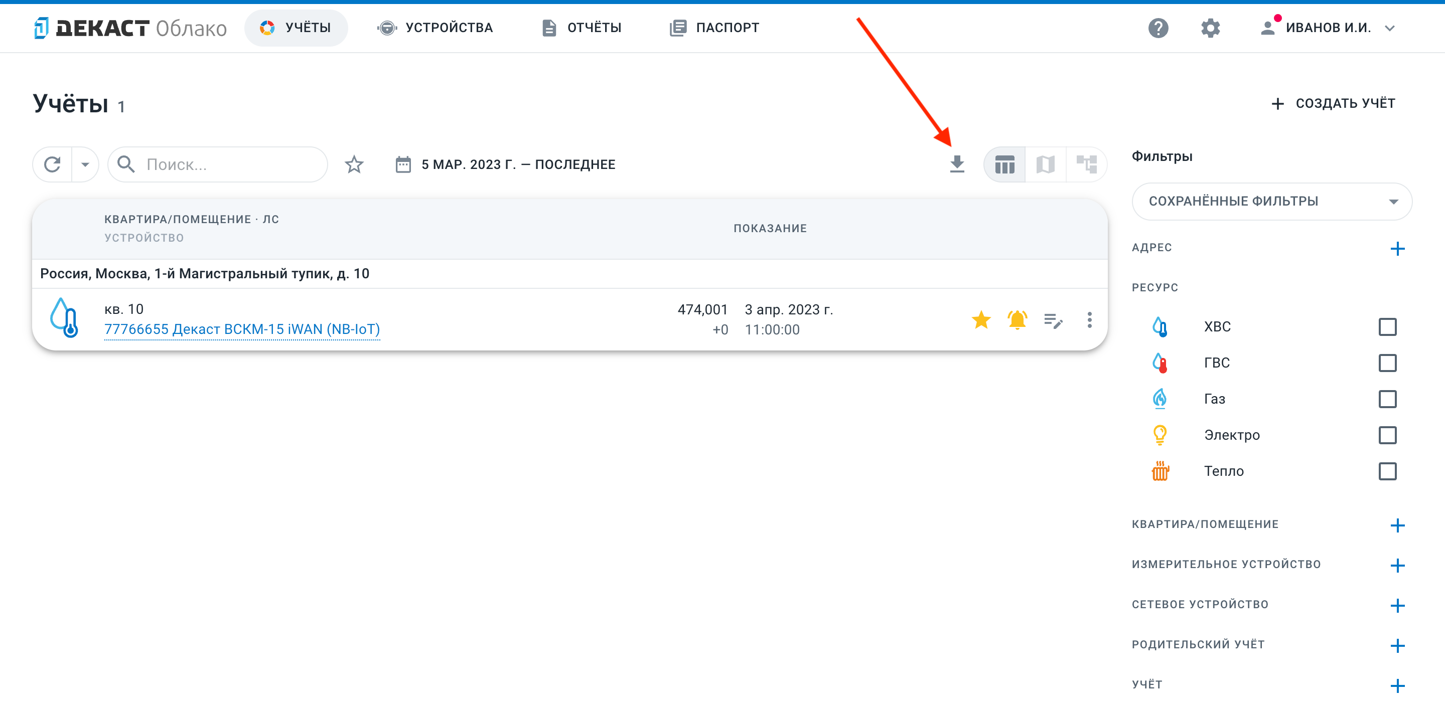Image resolution: width=1445 pixels, height=715 pixels.
Task: Click the alarm bell icon for kv. 10
Action: (1017, 320)
